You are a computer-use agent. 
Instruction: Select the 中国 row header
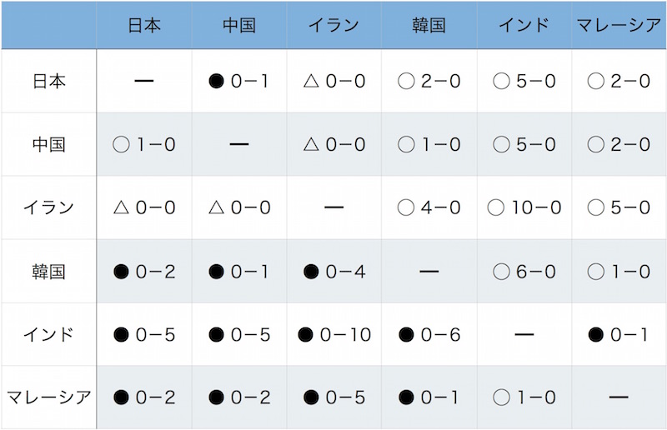[48, 145]
